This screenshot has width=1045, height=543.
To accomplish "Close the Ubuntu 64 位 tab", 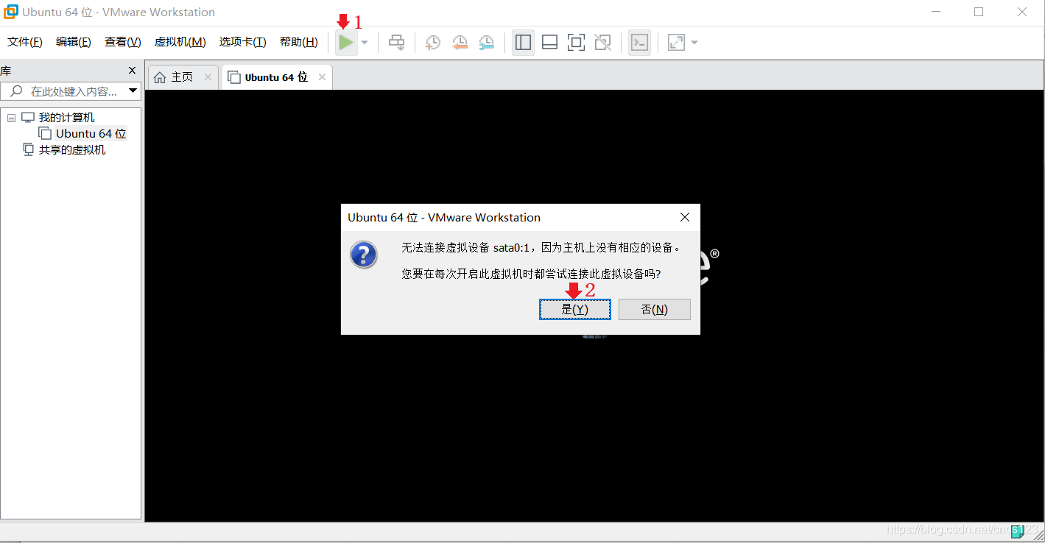I will point(322,77).
